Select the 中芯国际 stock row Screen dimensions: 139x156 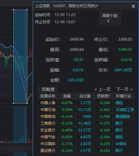86,144
